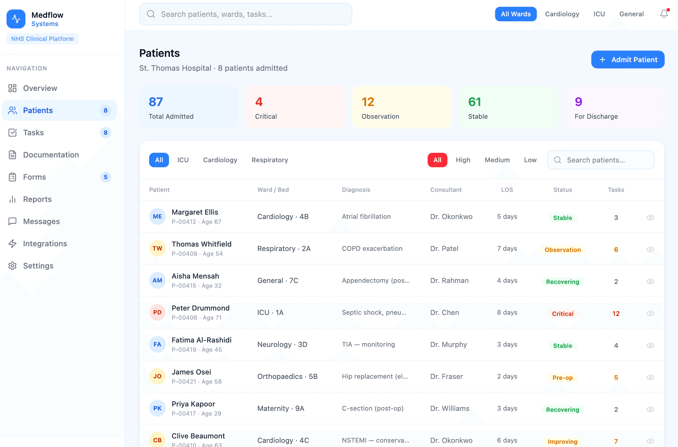Open the notifications bell
Image resolution: width=678 pixels, height=447 pixels.
pos(664,14)
